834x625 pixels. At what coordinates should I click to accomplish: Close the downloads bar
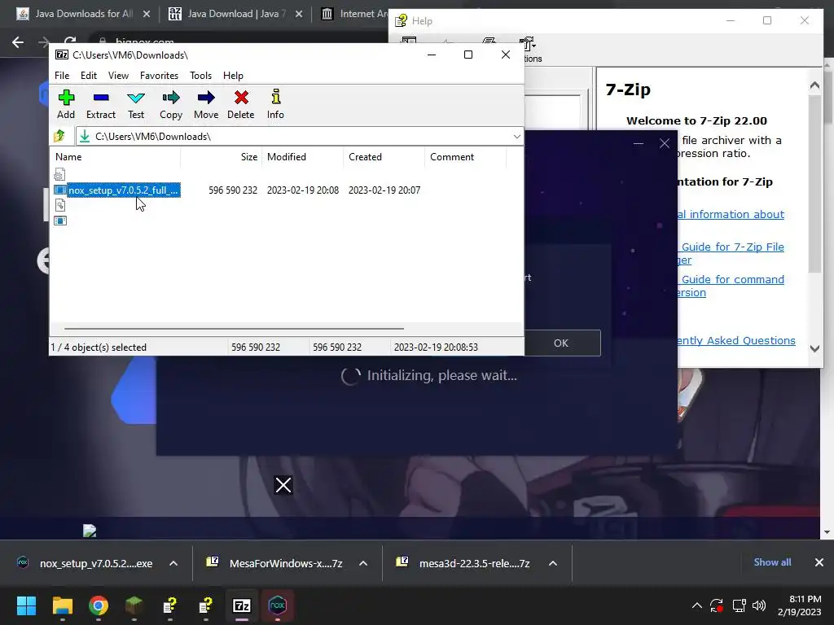click(819, 562)
